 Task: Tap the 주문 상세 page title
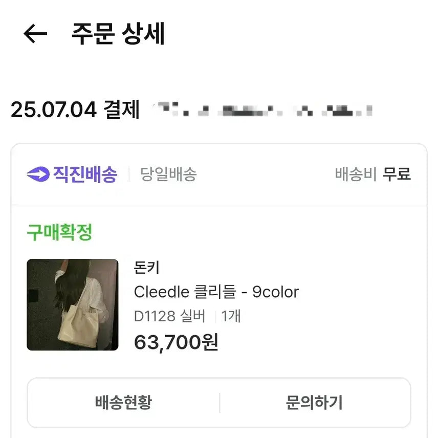tap(118, 34)
